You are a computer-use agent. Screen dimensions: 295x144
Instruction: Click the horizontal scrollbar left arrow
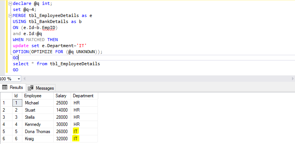[24, 79]
